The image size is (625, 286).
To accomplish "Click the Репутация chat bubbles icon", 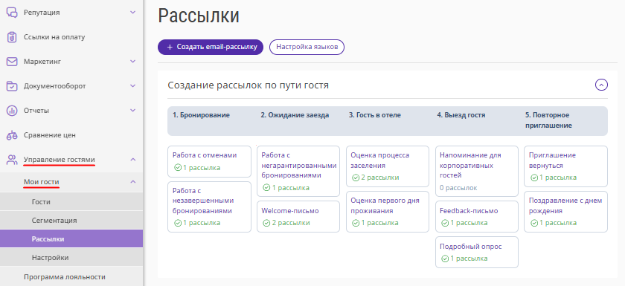I will [12, 13].
